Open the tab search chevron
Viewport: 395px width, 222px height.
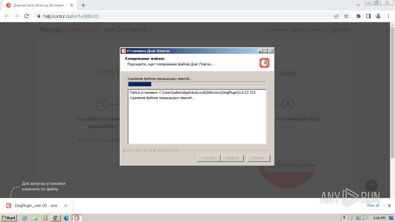(358, 5)
